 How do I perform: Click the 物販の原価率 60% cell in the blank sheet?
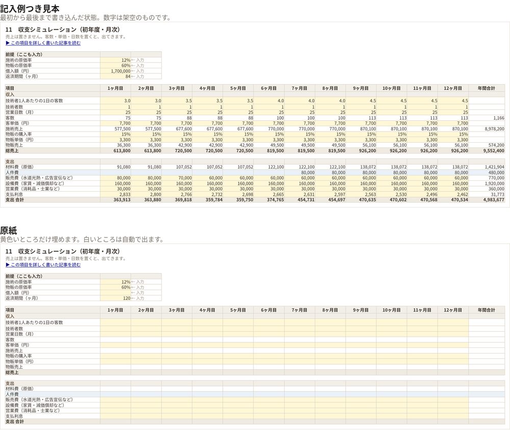(x=115, y=287)
